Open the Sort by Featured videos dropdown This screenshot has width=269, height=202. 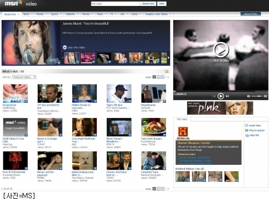coord(24,77)
